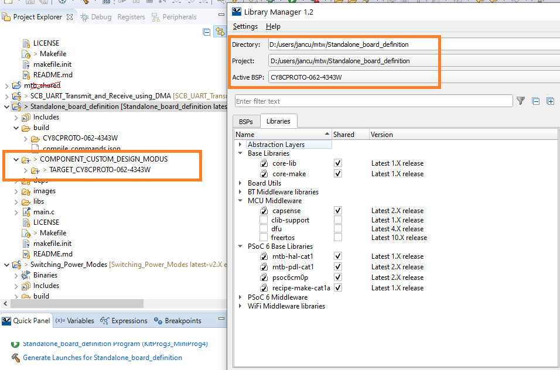Check the Shared box for dfu

click(338, 229)
